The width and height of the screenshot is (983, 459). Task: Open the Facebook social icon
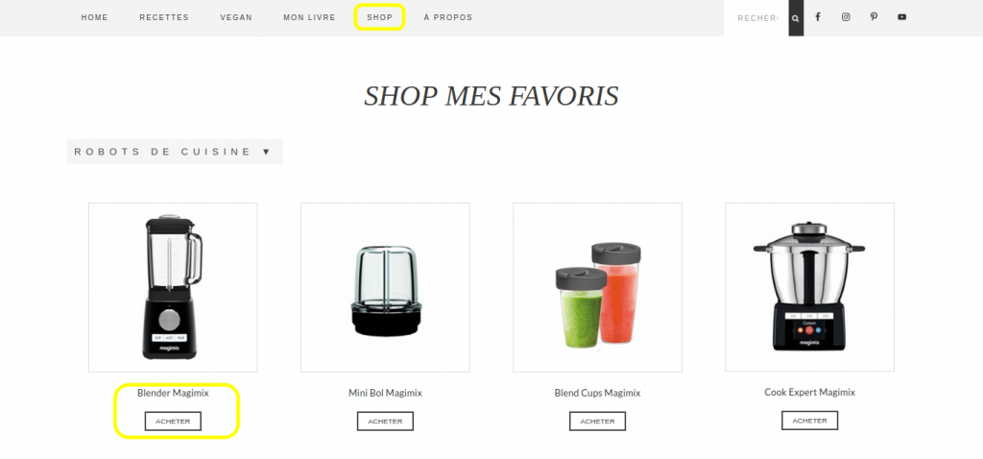pos(818,17)
